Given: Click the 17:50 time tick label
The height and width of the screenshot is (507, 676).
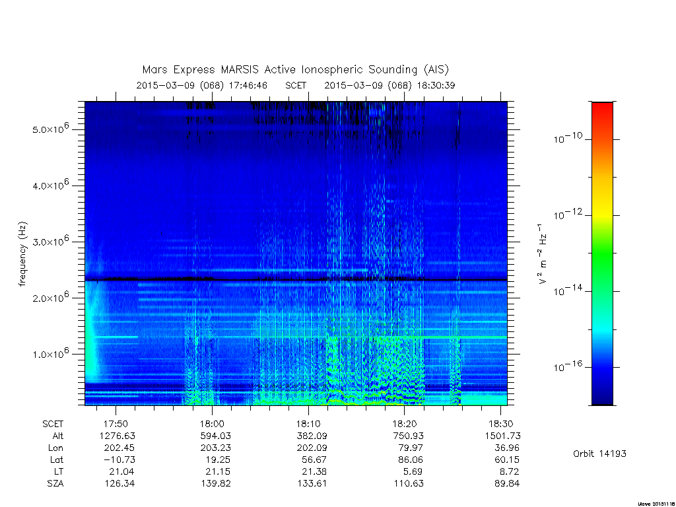Looking at the screenshot, I should [x=116, y=424].
